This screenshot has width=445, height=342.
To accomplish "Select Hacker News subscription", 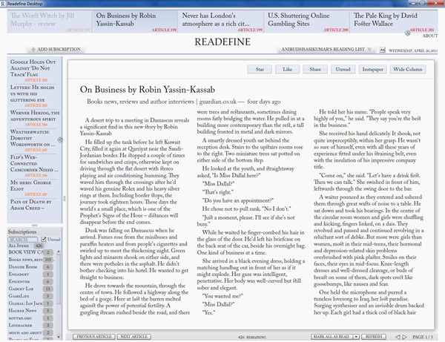I will (x=30, y=311).
